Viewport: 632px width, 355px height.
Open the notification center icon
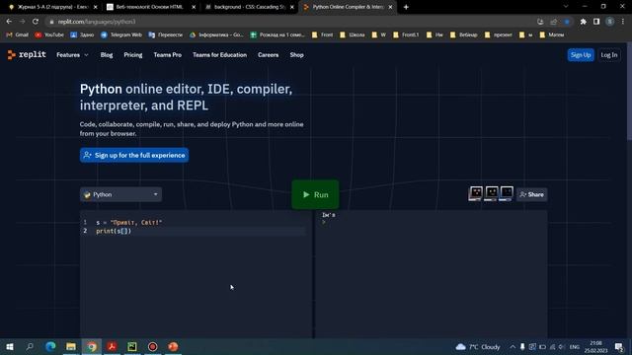click(x=619, y=346)
